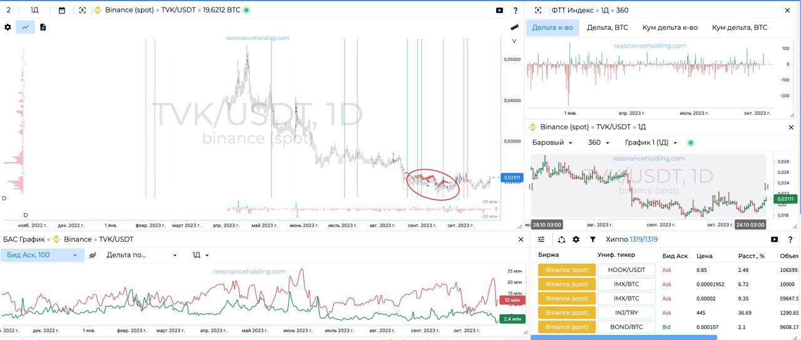The image size is (801, 340).
Task: Click price 445 in INJ/TRY row
Action: click(x=702, y=312)
